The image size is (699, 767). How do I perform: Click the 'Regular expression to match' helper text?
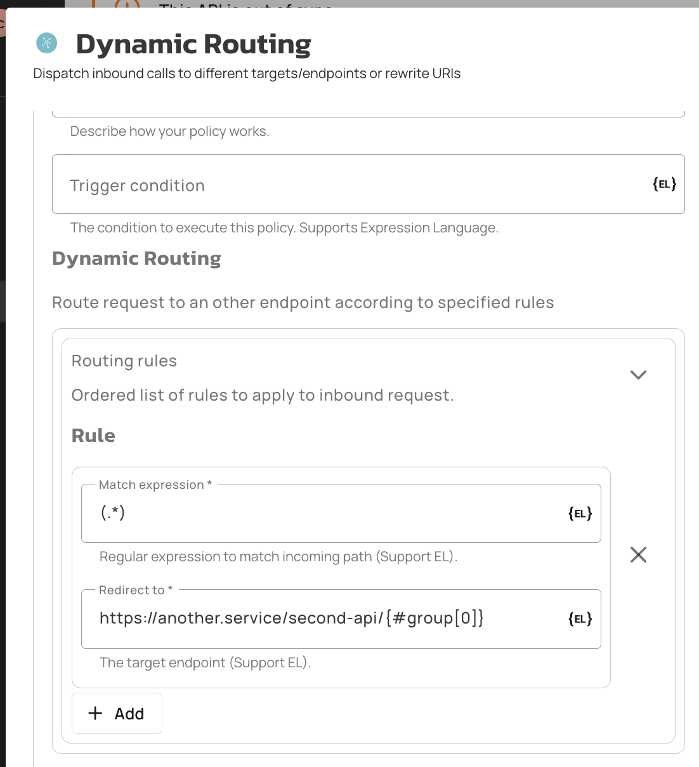coord(278,557)
